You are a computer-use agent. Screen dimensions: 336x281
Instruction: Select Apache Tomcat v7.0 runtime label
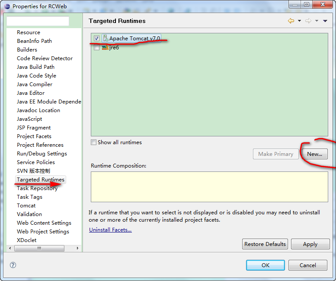click(x=134, y=39)
